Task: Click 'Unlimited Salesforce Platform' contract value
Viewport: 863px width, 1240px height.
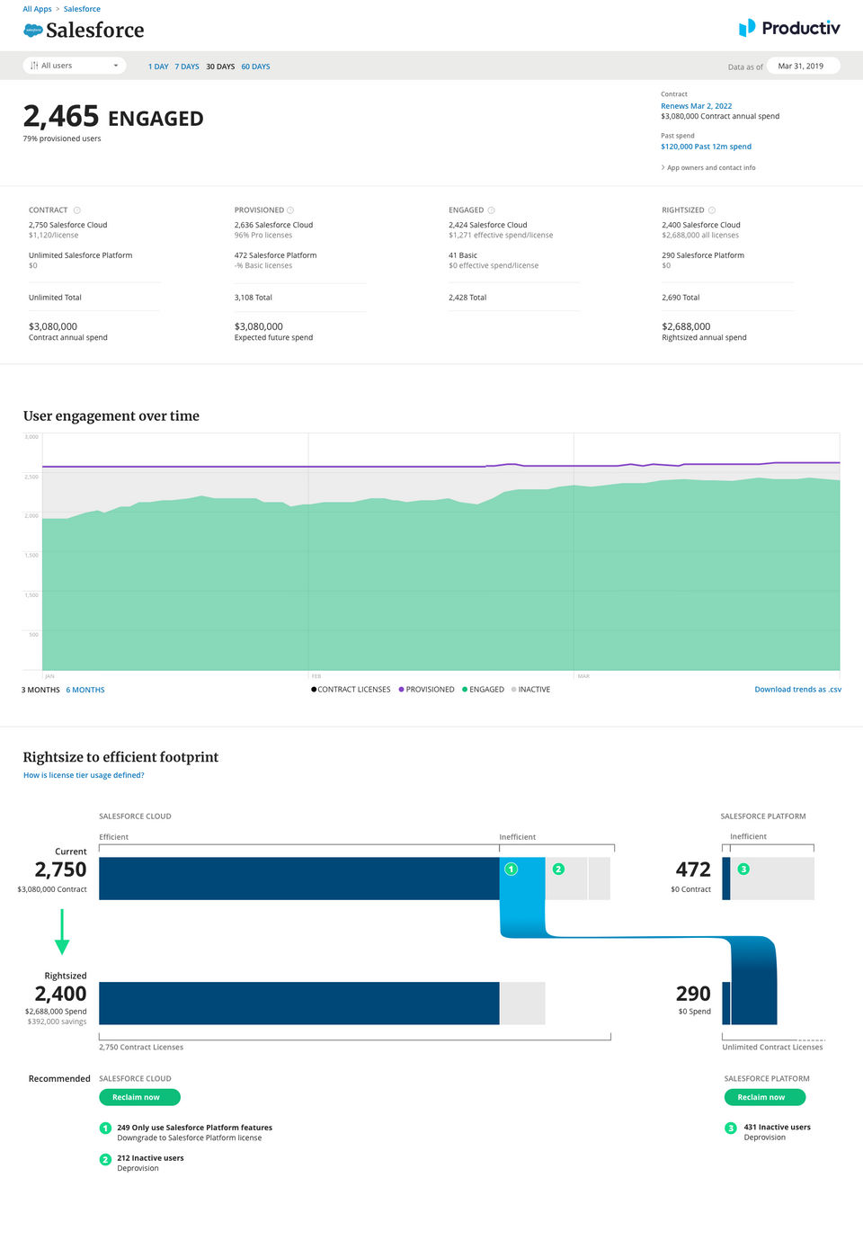Action: (80, 255)
